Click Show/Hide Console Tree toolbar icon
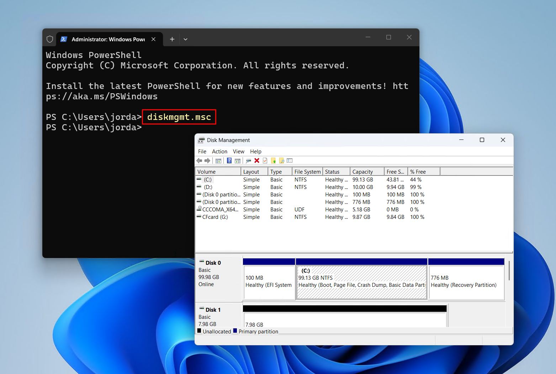Screen dimensions: 556x374 click(x=218, y=161)
